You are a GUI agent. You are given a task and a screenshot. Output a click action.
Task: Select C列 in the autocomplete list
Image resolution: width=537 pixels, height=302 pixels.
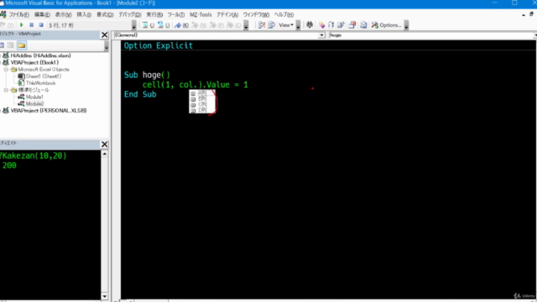(x=202, y=104)
